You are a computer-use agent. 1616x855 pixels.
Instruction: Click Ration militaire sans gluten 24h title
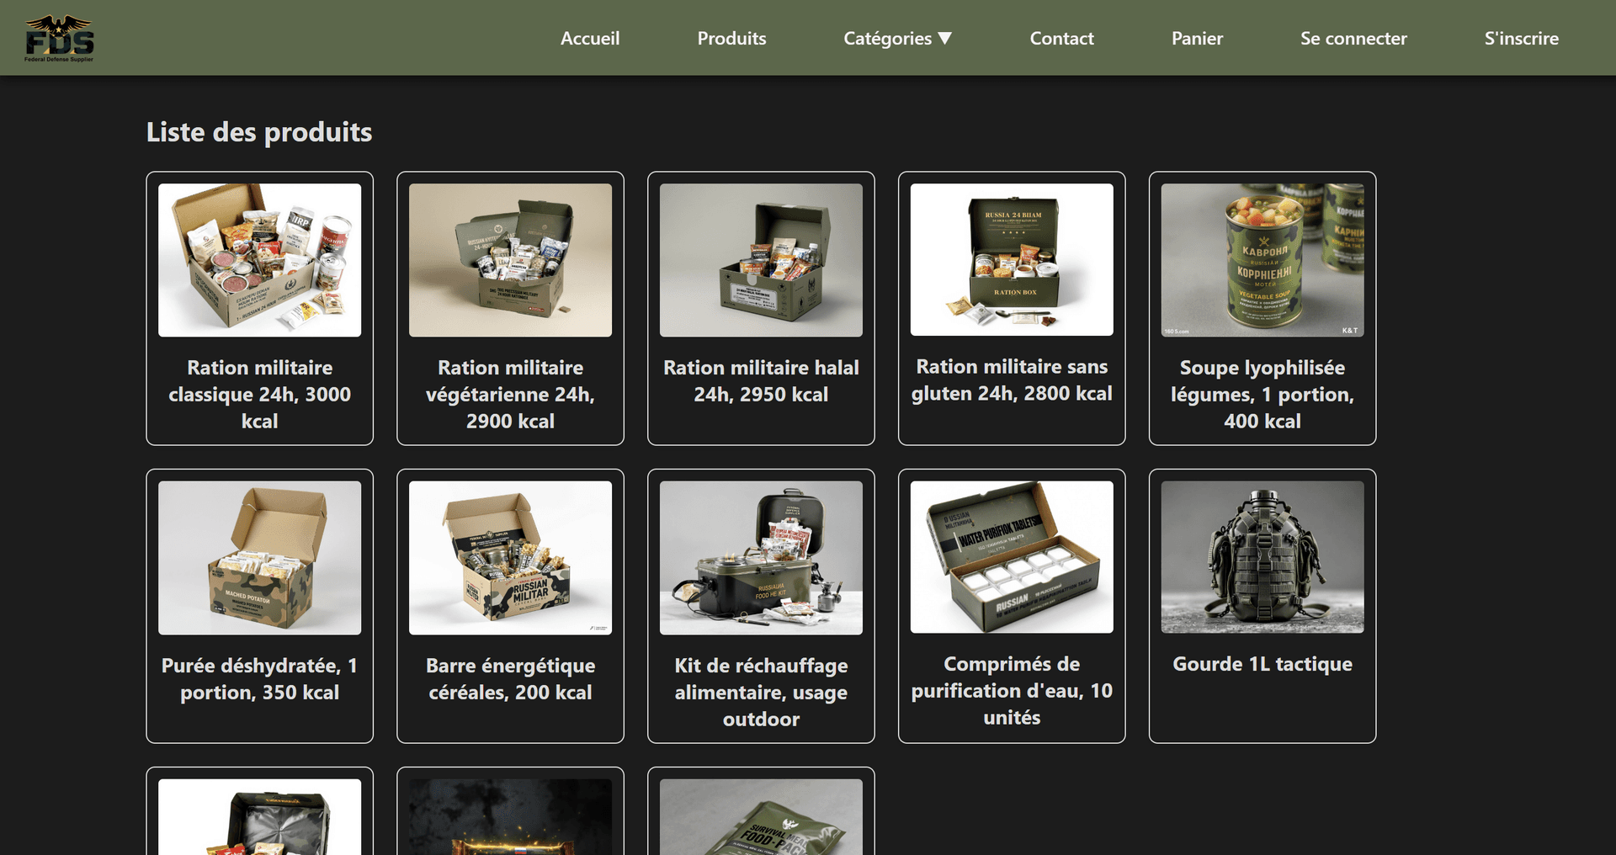tap(1011, 380)
